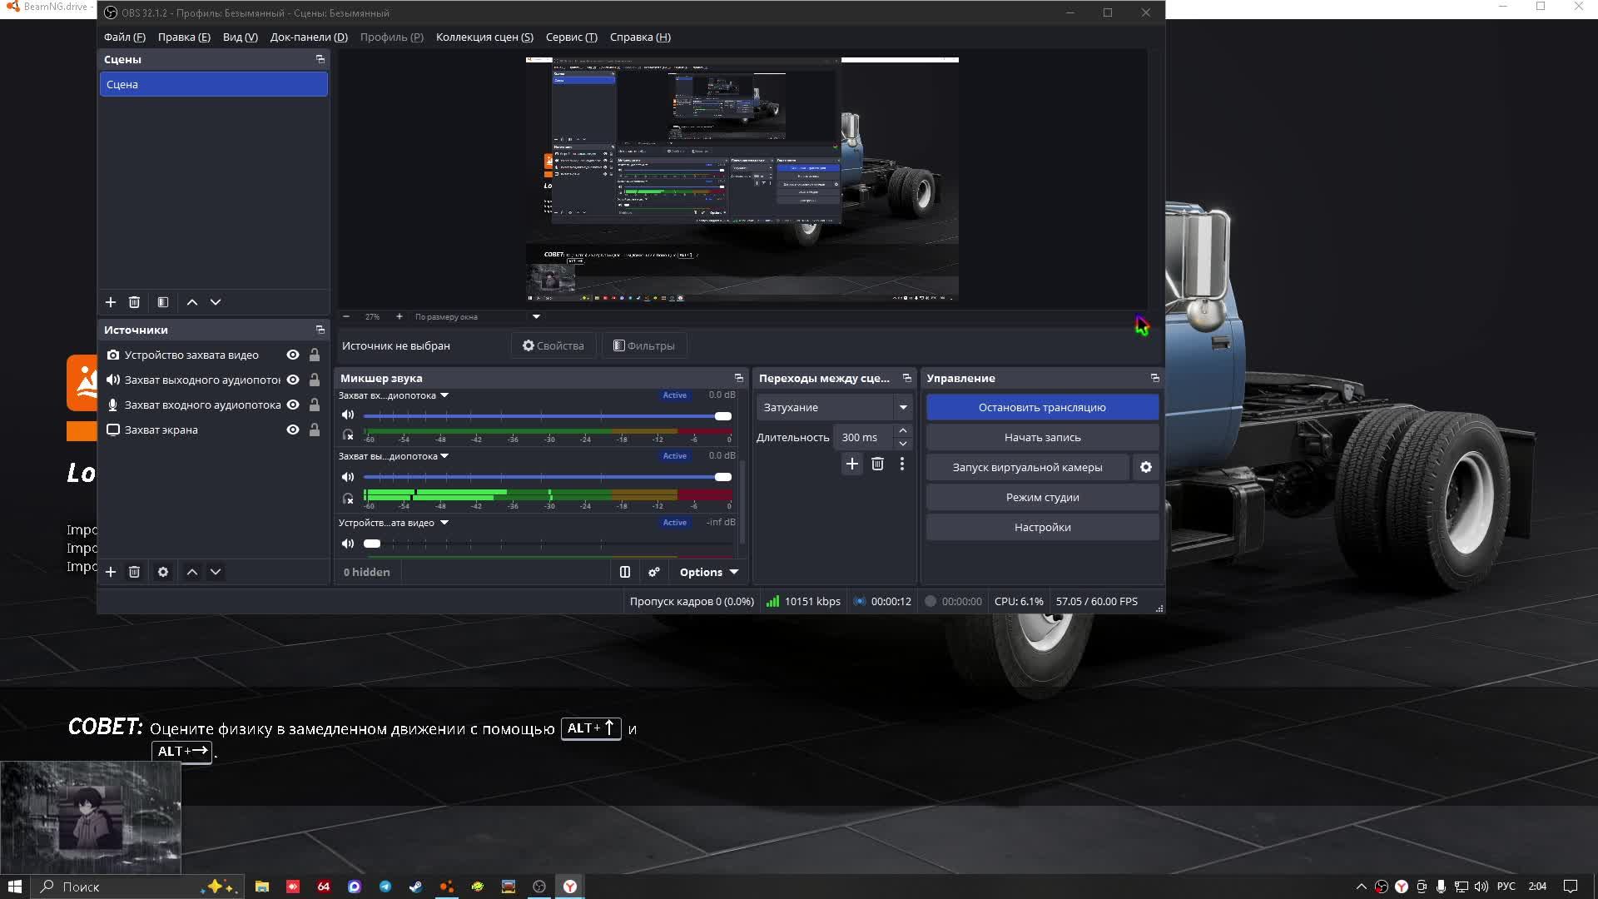The image size is (1598, 899).
Task: Open the Файл menu
Action: tap(125, 37)
